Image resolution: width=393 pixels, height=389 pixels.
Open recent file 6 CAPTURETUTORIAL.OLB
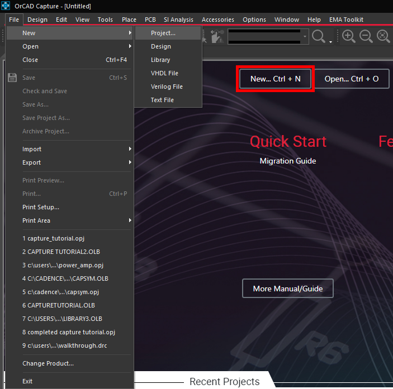coord(69,305)
